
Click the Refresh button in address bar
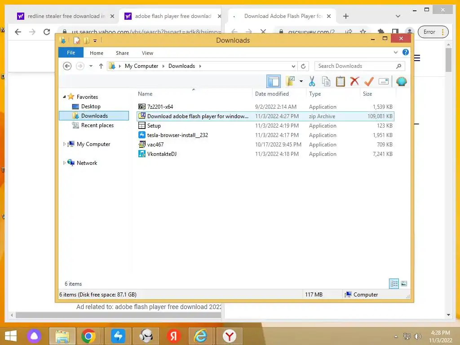click(x=303, y=66)
